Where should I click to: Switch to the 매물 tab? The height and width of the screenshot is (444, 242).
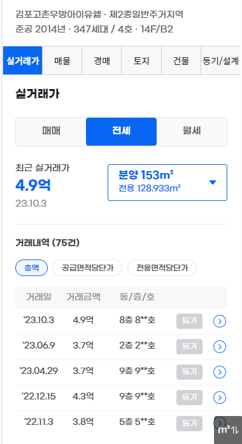coord(62,60)
